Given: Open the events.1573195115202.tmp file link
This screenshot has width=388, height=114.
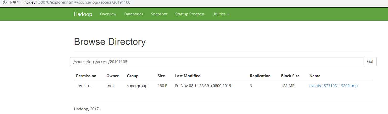Looking at the screenshot, I should coord(333,86).
